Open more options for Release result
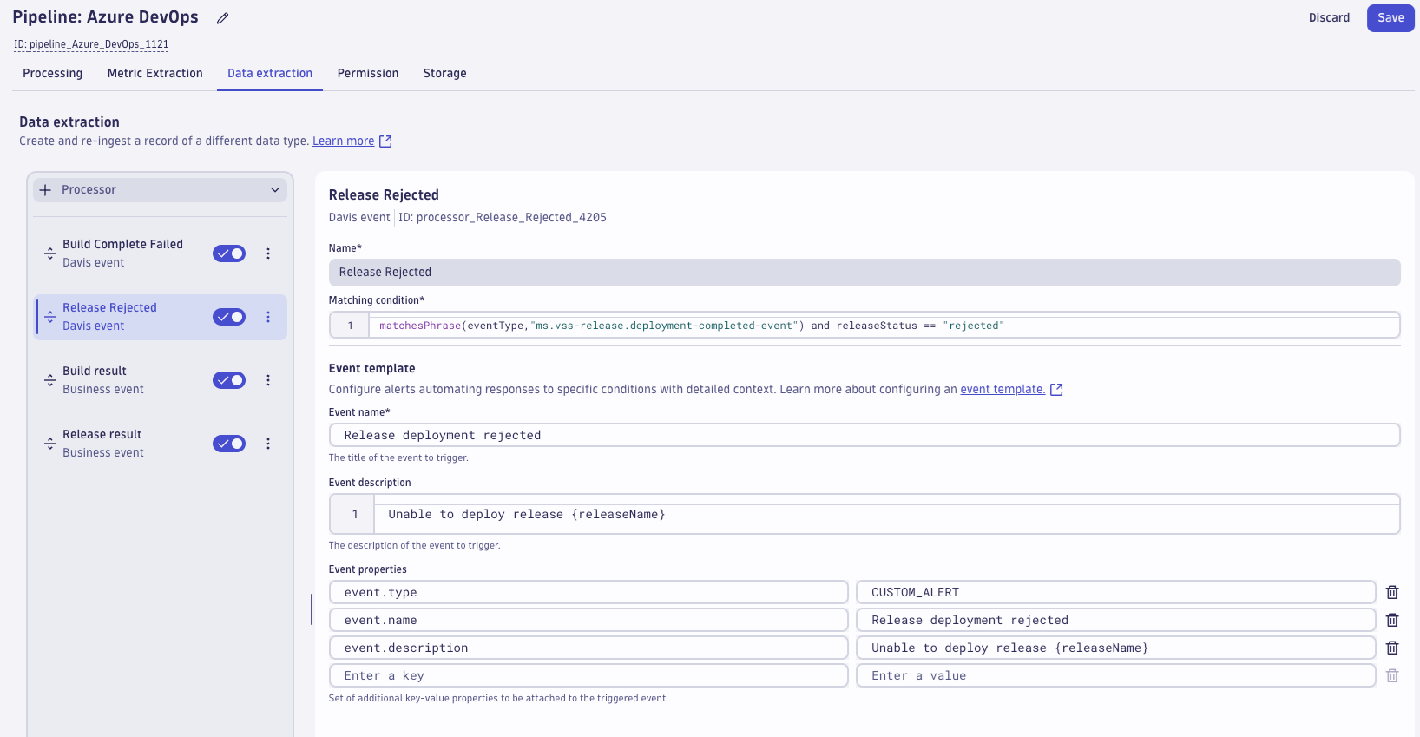Viewport: 1420px width, 737px height. (268, 444)
